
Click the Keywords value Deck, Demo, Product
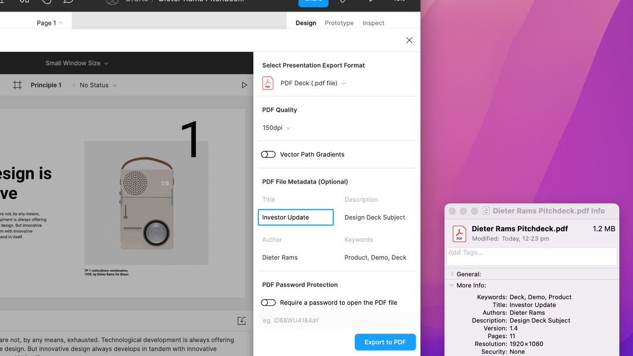tap(541, 297)
